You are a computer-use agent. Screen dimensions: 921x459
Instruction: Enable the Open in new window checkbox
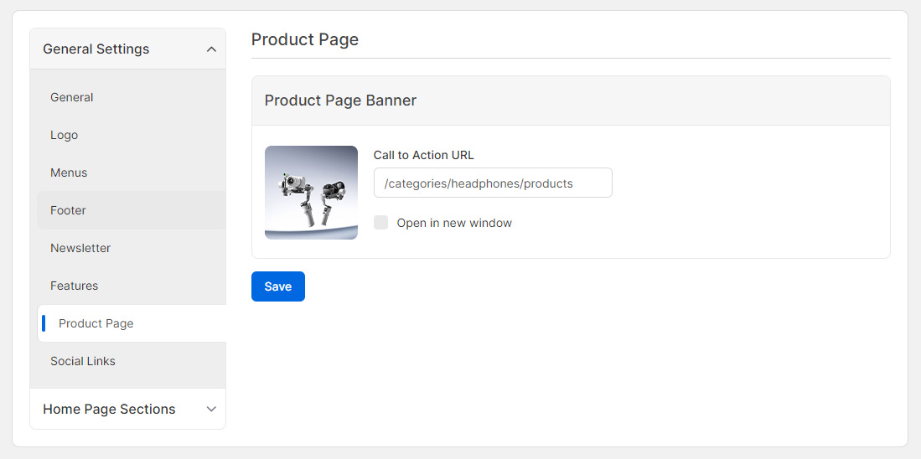380,223
